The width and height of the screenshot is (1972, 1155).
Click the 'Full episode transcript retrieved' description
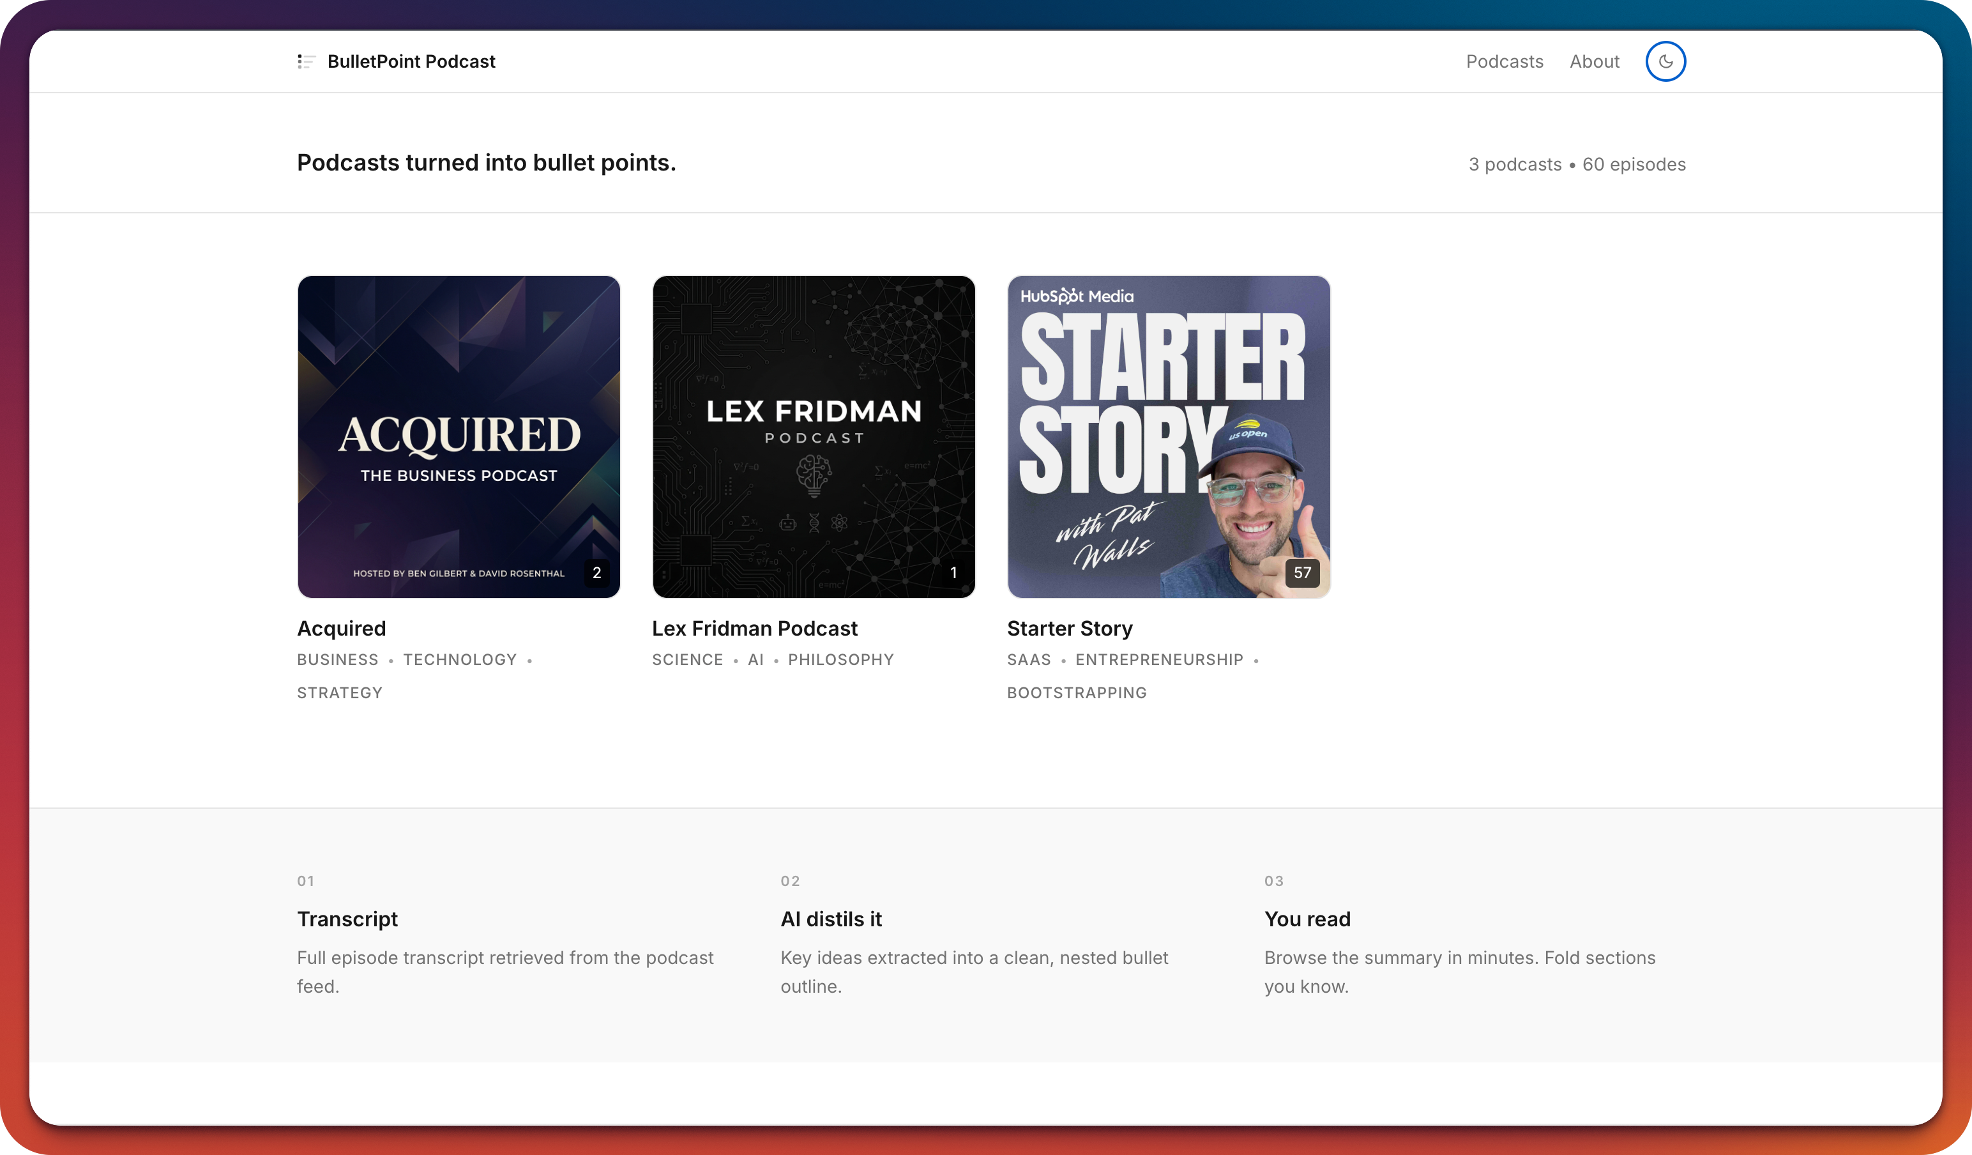504,972
